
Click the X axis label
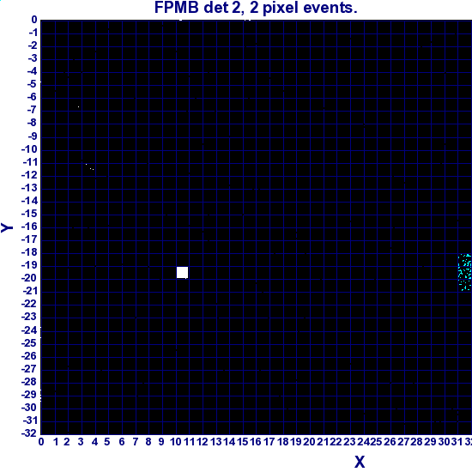(360, 462)
